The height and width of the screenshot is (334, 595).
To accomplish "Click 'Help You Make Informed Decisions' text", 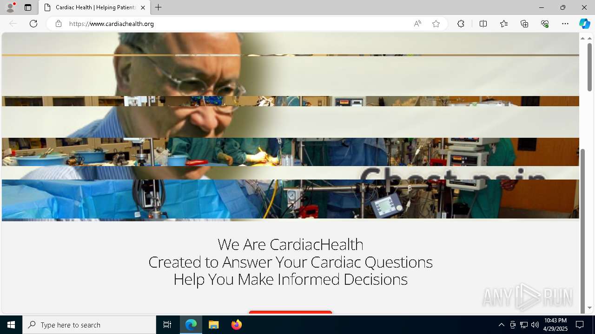I will pos(291,279).
